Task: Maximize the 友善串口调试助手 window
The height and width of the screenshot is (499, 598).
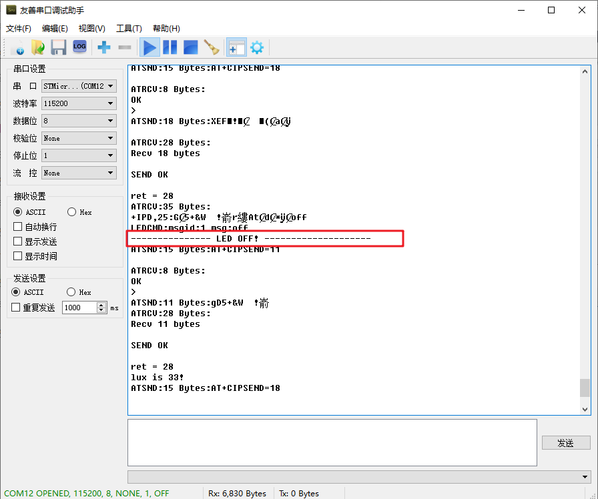Action: [551, 10]
